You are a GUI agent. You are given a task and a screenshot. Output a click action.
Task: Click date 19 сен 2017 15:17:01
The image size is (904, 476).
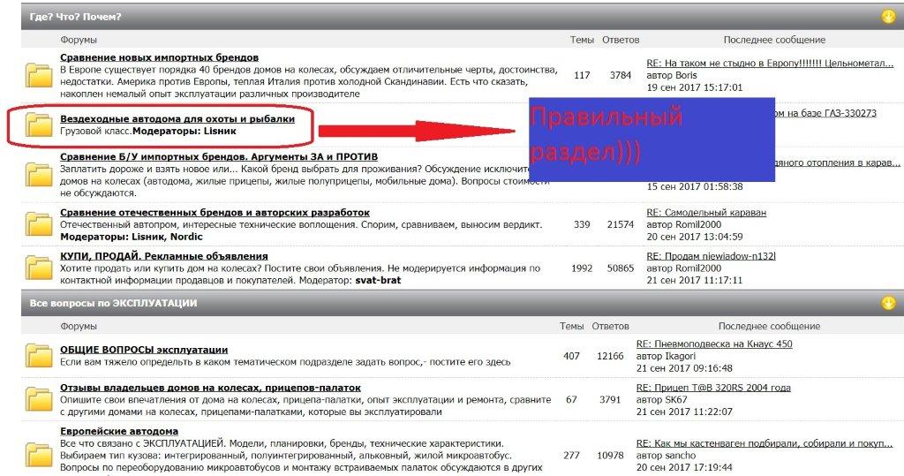click(694, 87)
